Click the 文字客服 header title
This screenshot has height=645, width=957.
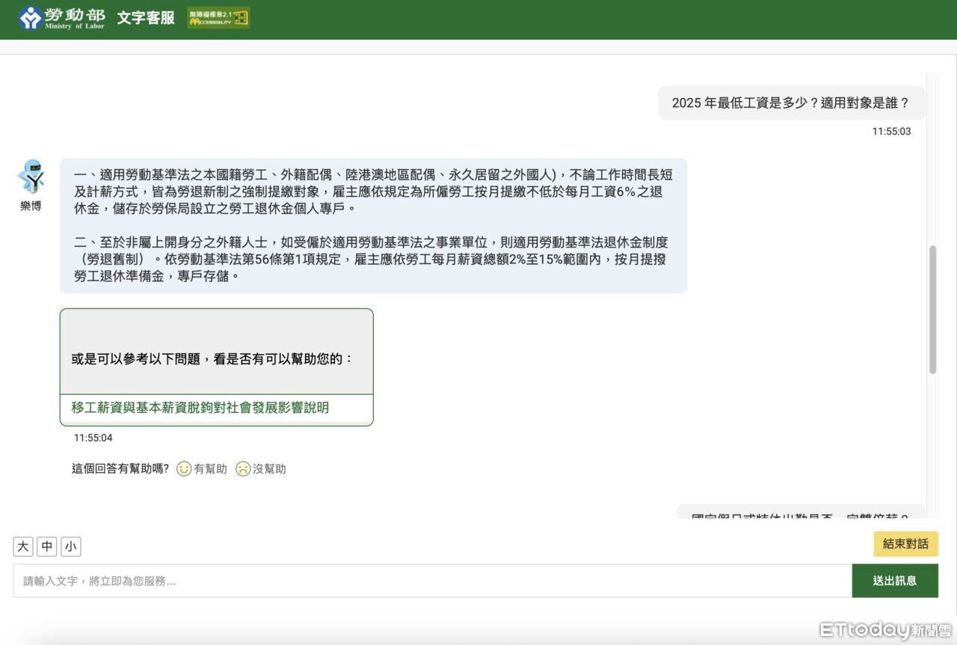(x=146, y=18)
